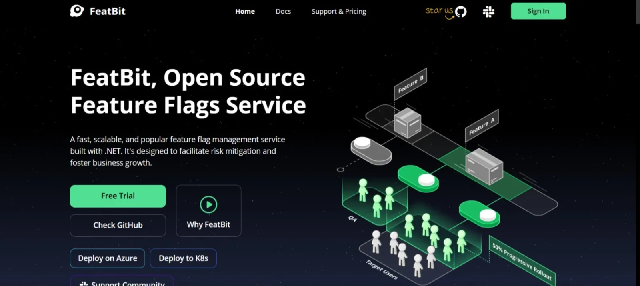
Task: Open the GitHub star icon
Action: [461, 12]
